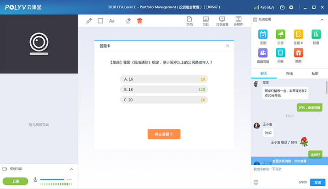Launch the 投票 voting app
Viewport: 328px width, 189px height.
click(316, 36)
